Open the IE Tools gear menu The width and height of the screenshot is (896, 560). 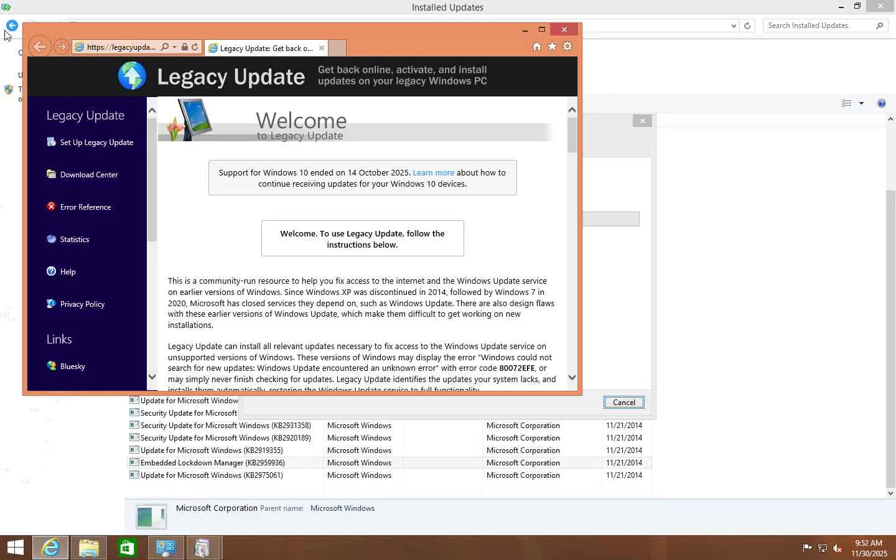coord(567,47)
